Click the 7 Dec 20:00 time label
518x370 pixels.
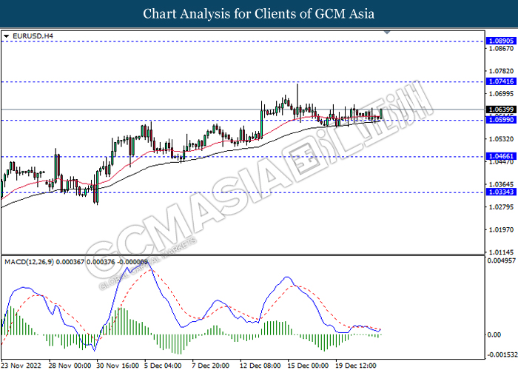(211, 366)
